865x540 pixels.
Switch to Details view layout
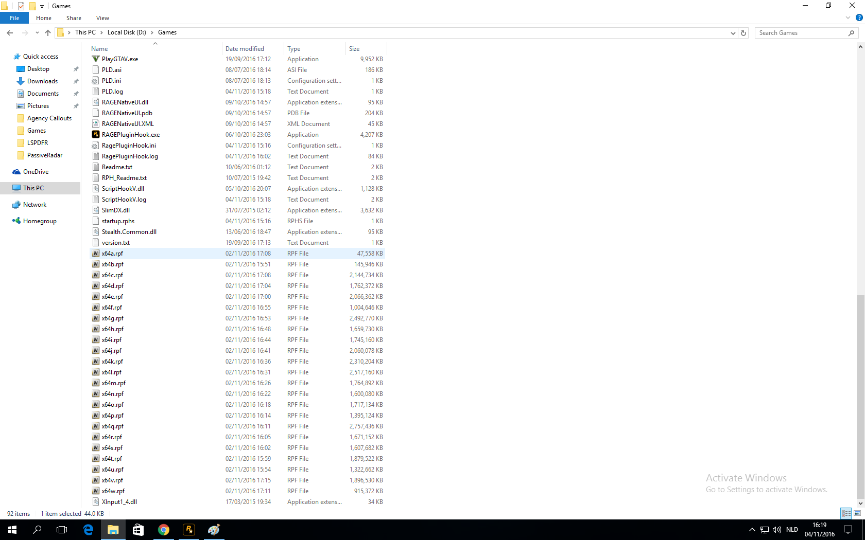[x=846, y=513]
